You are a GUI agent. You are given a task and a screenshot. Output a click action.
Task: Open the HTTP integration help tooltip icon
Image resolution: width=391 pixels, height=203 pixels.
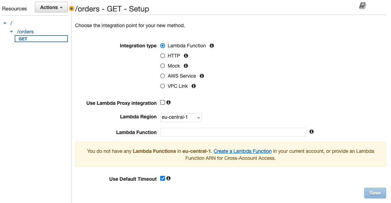[x=186, y=56]
